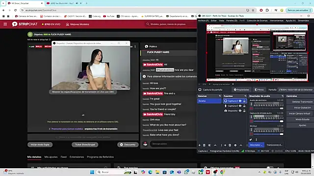Open a new browser tab

tap(86, 3)
